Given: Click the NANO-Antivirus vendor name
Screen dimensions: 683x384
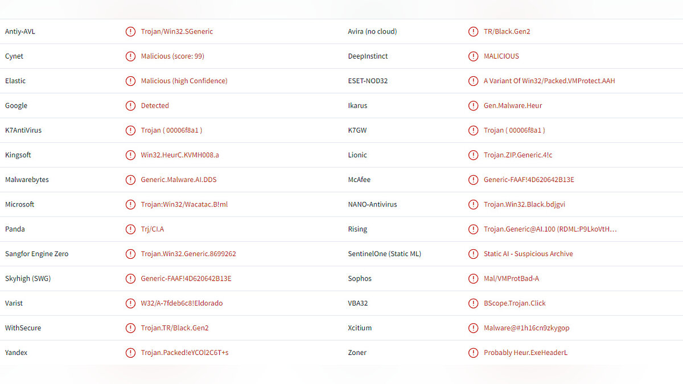Looking at the screenshot, I should point(372,204).
